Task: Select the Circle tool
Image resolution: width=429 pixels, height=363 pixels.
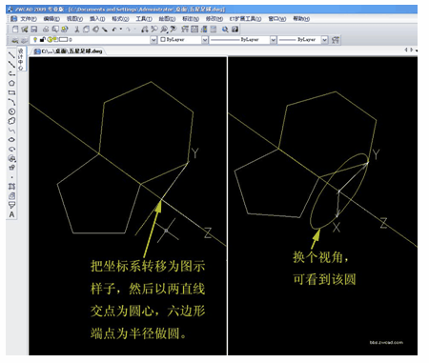Action: click(11, 111)
